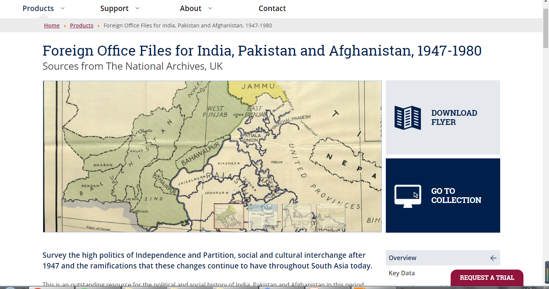
Task: Click 'Sources from The National Archives, UK' subtitle
Action: (x=133, y=66)
